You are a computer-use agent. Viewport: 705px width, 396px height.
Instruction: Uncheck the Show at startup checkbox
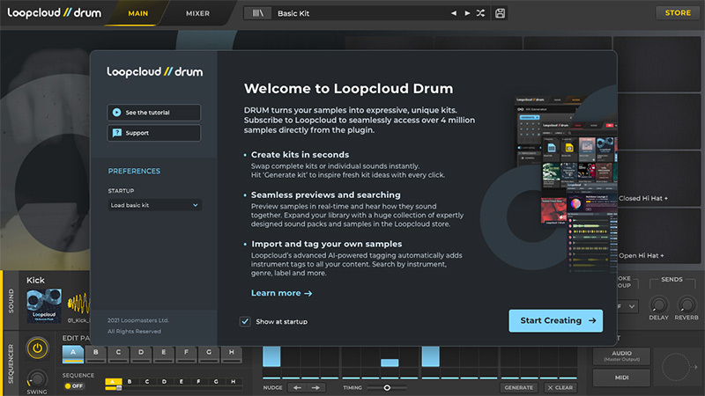pyautogui.click(x=245, y=321)
